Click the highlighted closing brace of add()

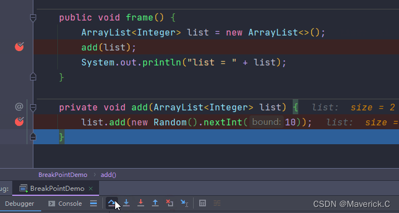point(62,137)
